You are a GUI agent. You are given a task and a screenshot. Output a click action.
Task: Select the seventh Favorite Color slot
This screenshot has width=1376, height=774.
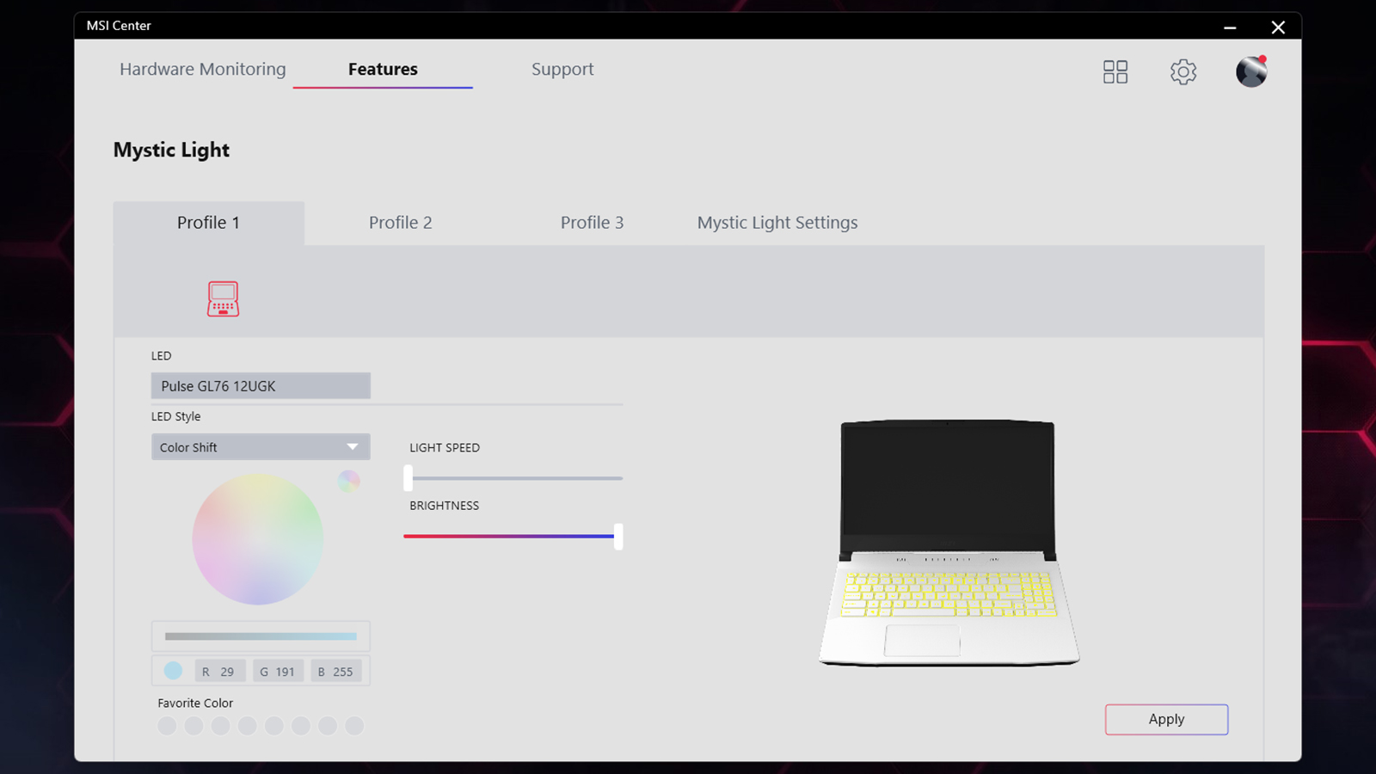pyautogui.click(x=328, y=726)
